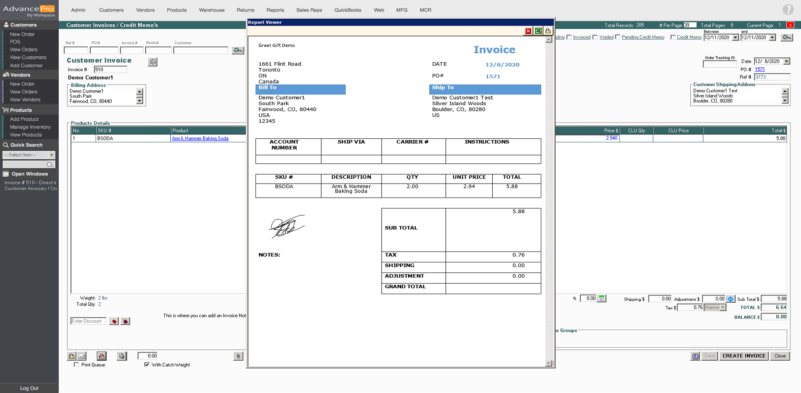
Task: Click the date range search key icon
Action: tap(787, 37)
